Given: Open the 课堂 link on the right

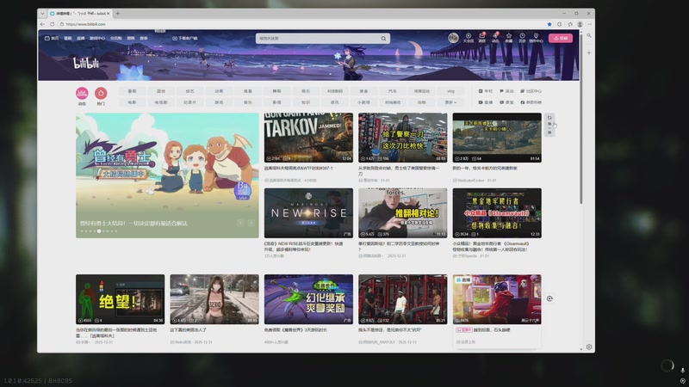Looking at the screenshot, I should point(506,102).
